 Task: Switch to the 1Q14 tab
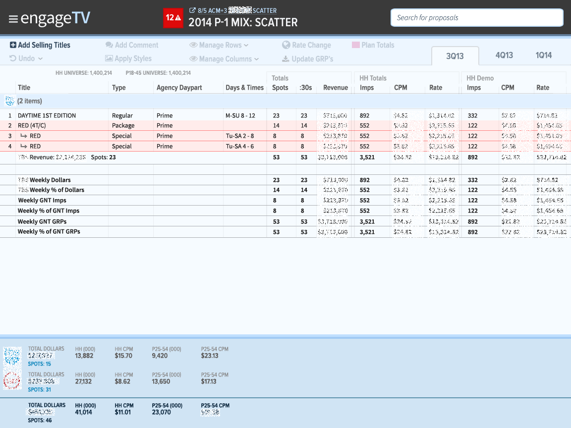543,55
